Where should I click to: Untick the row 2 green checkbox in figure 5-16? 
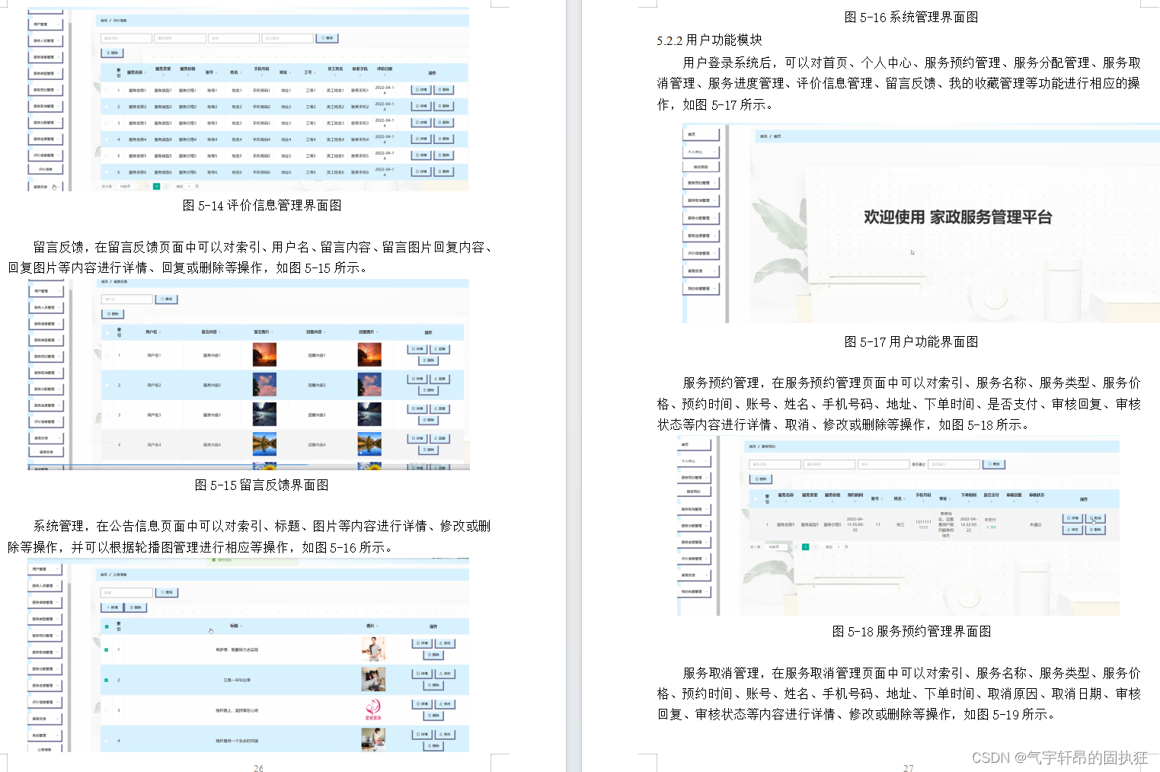pyautogui.click(x=107, y=680)
